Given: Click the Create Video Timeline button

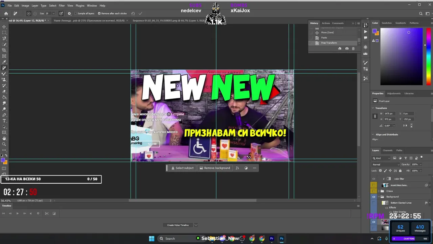Looking at the screenshot, I should coord(178,225).
